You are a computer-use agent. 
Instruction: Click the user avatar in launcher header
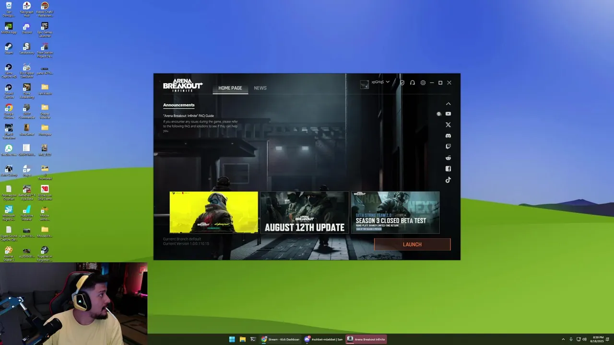point(365,84)
